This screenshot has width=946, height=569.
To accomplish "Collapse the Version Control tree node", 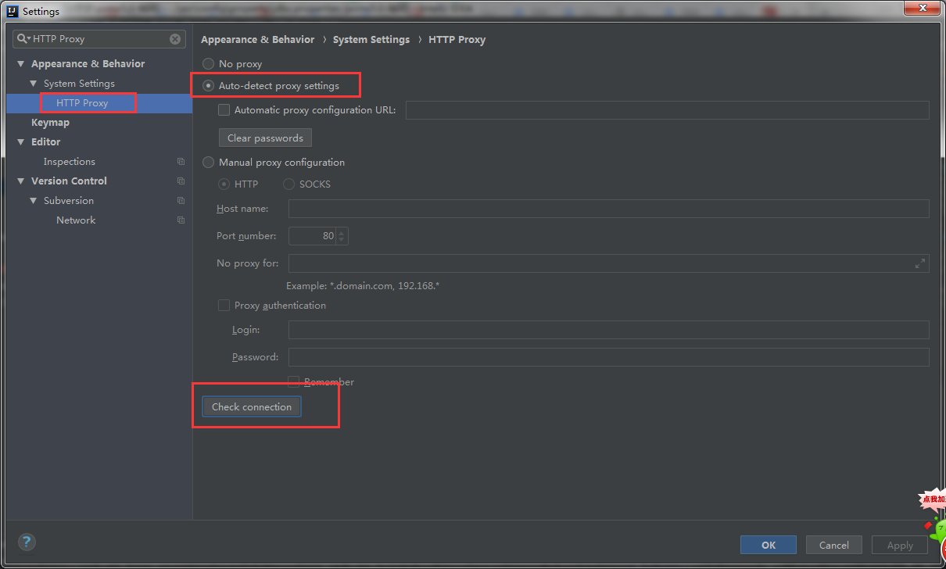I will (21, 181).
